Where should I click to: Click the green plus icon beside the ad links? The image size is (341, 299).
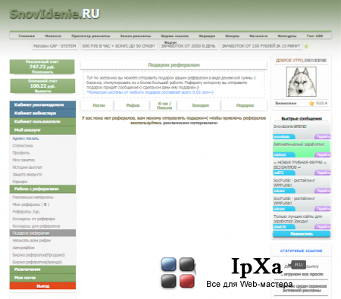click(306, 46)
